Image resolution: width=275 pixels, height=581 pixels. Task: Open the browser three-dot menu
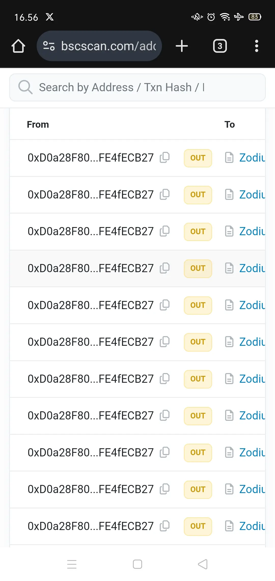click(x=257, y=46)
